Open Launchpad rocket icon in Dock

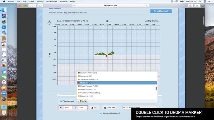(4, 22)
